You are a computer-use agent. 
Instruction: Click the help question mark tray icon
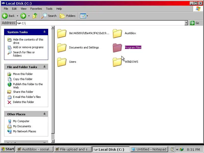coord(173,149)
